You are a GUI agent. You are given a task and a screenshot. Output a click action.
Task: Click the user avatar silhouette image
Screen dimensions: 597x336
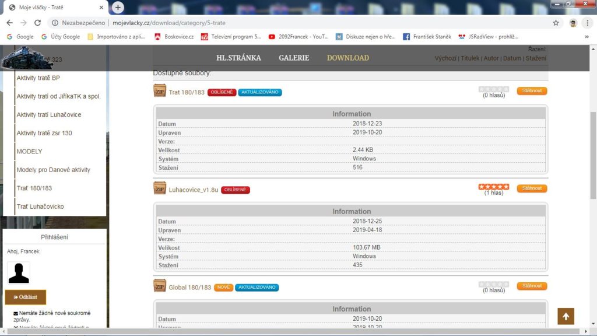coord(19,272)
